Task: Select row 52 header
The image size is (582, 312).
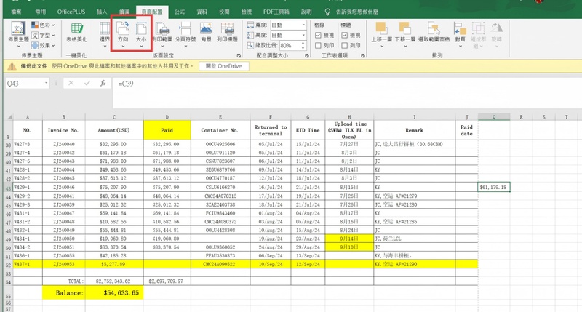Action: tap(9, 265)
